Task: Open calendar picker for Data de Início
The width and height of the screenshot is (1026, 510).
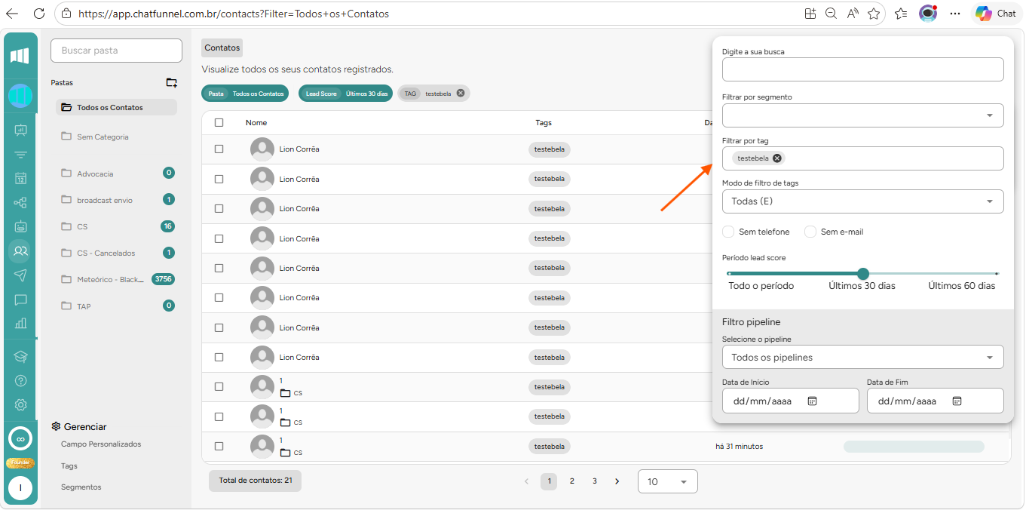Action: (x=813, y=401)
